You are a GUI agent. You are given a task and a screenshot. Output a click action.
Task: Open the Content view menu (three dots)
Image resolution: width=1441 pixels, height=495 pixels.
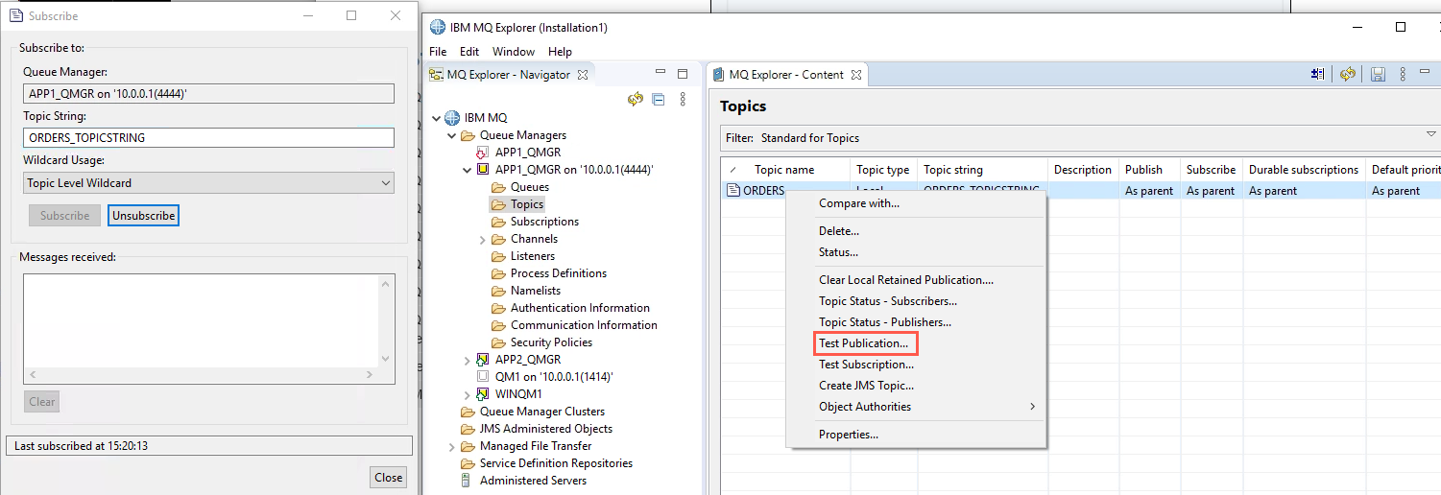click(1403, 74)
